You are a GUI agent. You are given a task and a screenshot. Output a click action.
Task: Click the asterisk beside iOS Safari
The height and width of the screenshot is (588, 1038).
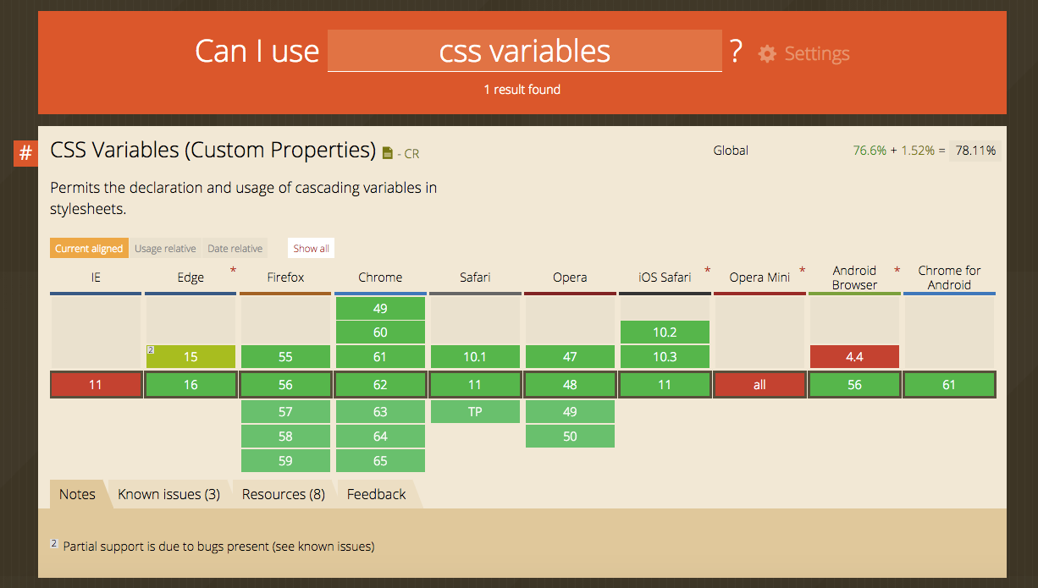[707, 271]
